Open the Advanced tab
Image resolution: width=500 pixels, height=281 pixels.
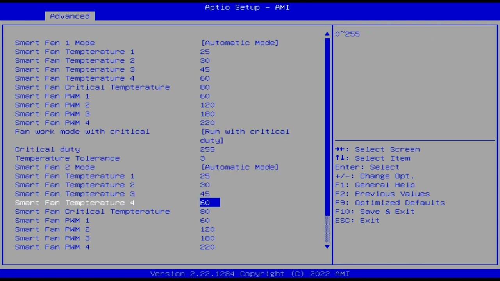pos(70,16)
